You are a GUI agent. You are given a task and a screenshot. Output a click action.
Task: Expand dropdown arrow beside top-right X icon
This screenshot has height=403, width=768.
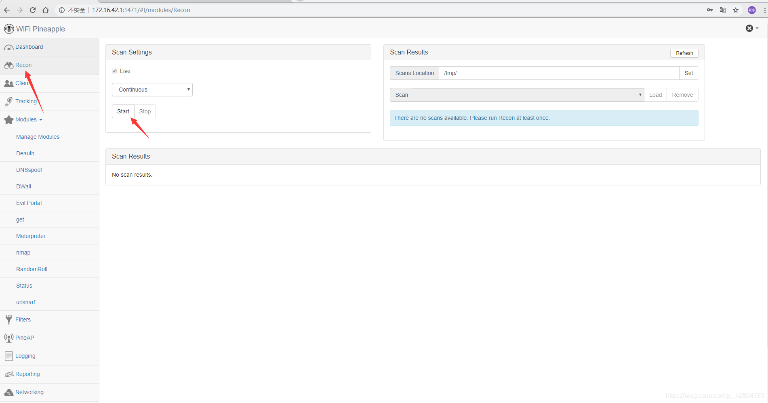point(757,28)
